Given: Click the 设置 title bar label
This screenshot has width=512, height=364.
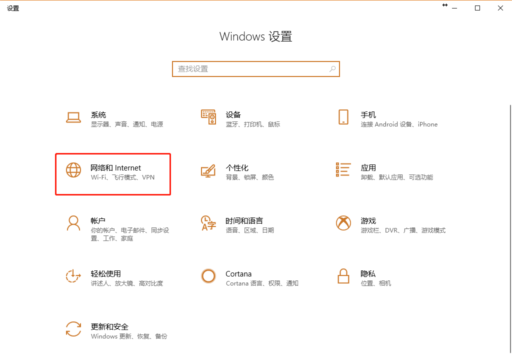Looking at the screenshot, I should (x=13, y=8).
